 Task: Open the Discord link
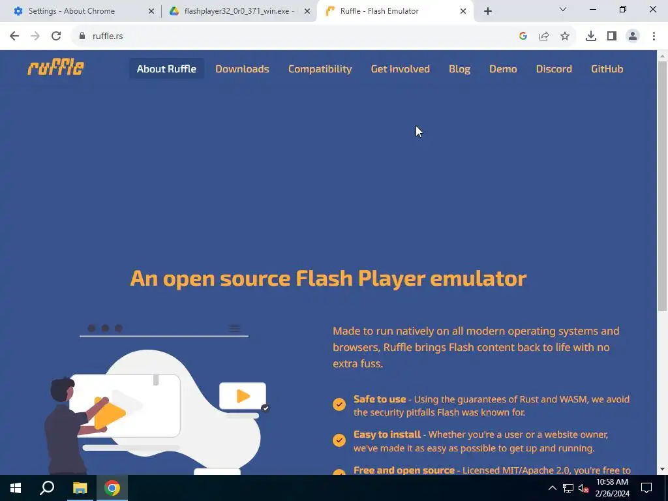(x=554, y=68)
